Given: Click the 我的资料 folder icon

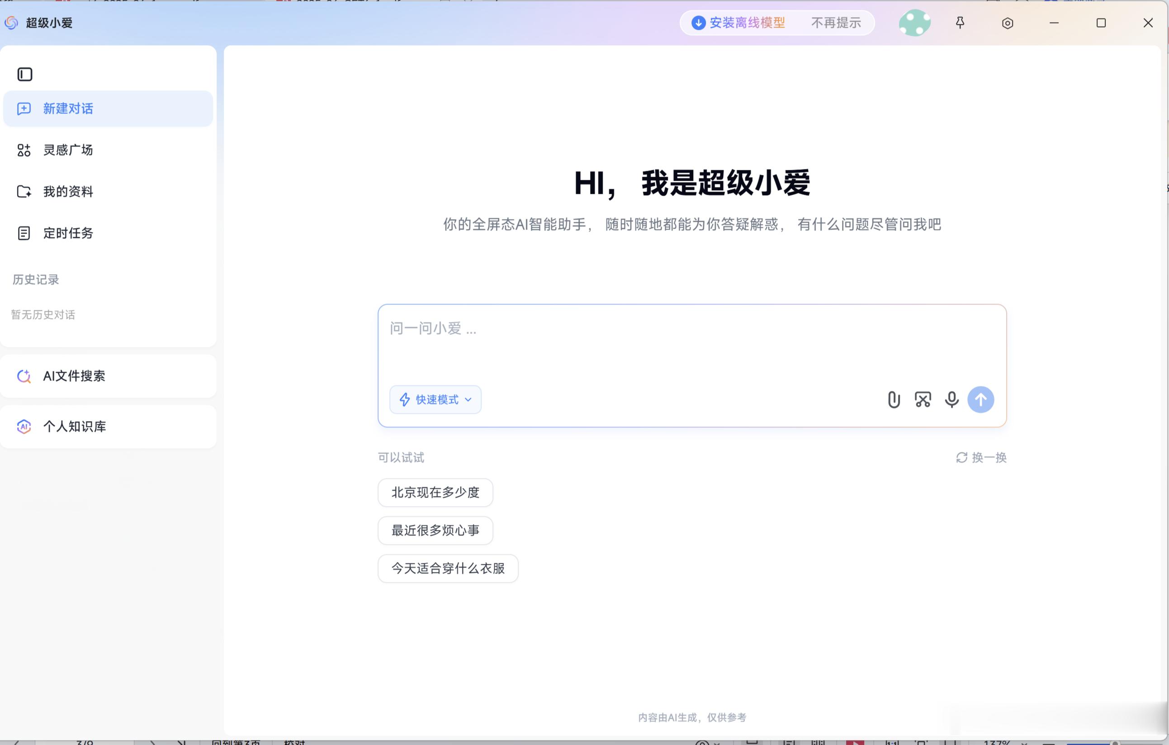Looking at the screenshot, I should [24, 192].
